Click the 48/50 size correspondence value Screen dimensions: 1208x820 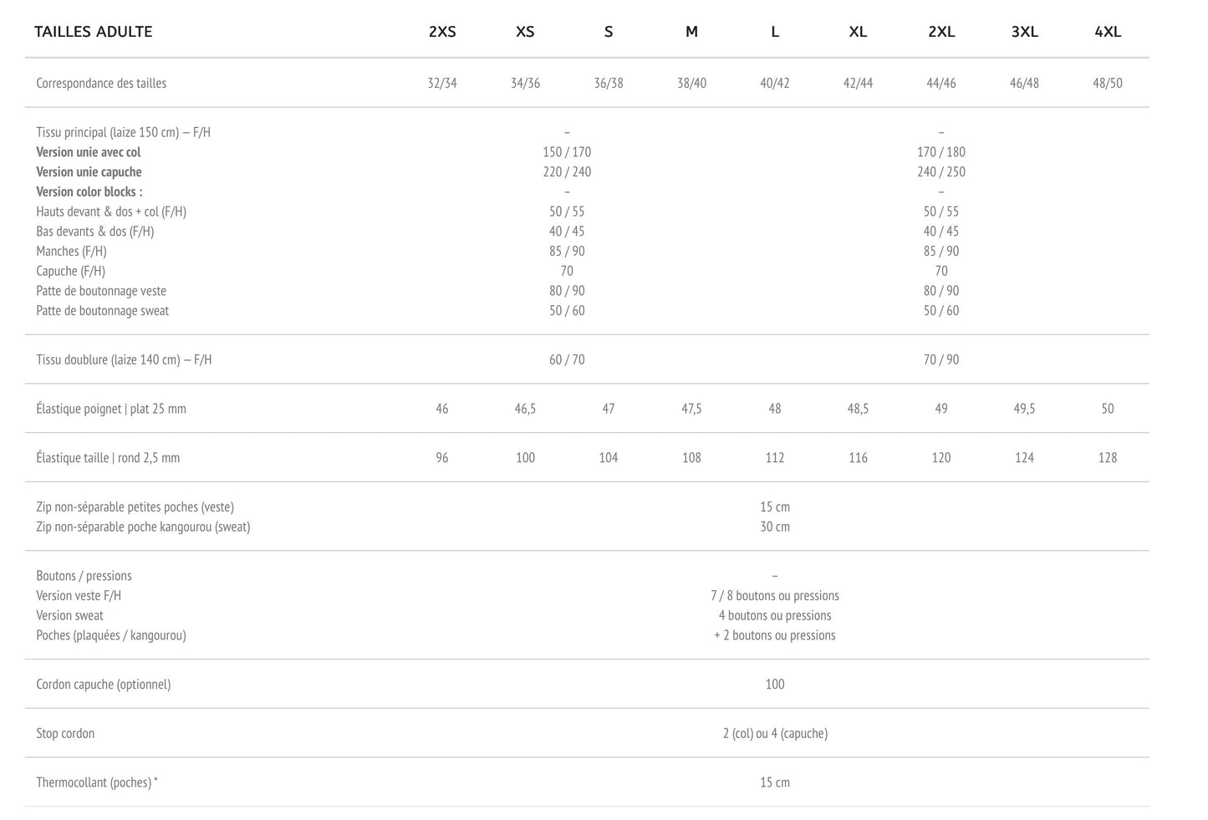tap(1107, 83)
